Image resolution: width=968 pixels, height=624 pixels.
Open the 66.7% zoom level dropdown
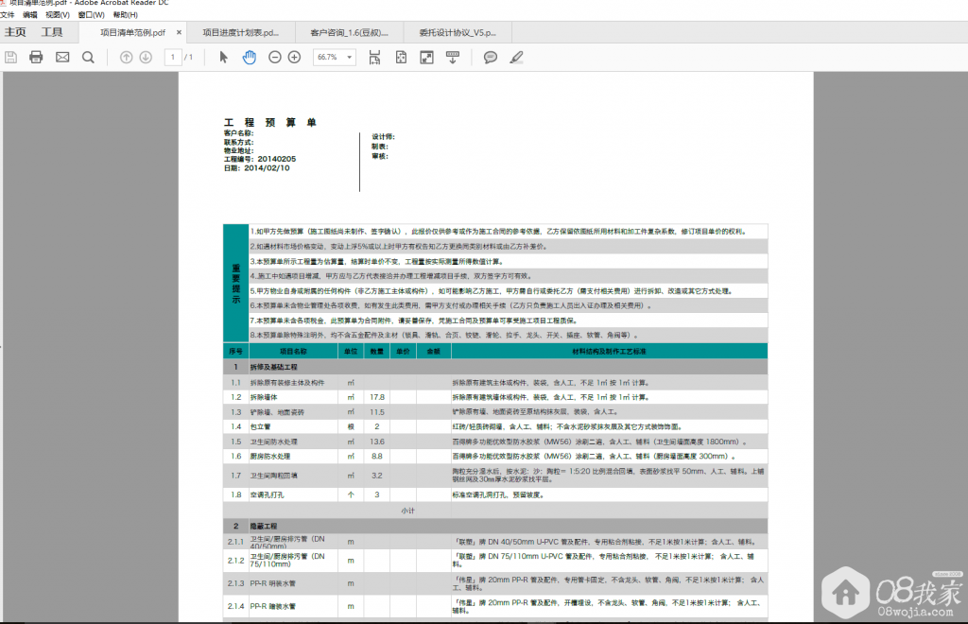click(334, 57)
